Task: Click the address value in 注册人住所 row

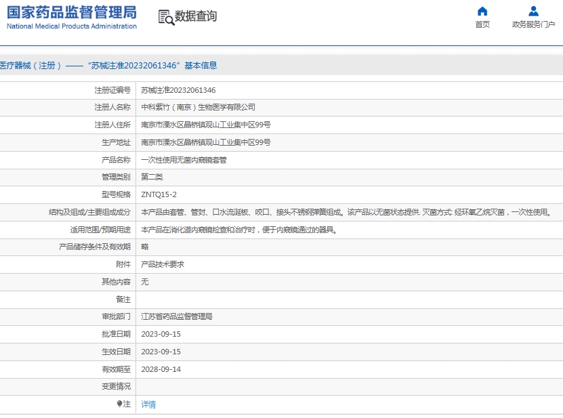Action: (206, 125)
